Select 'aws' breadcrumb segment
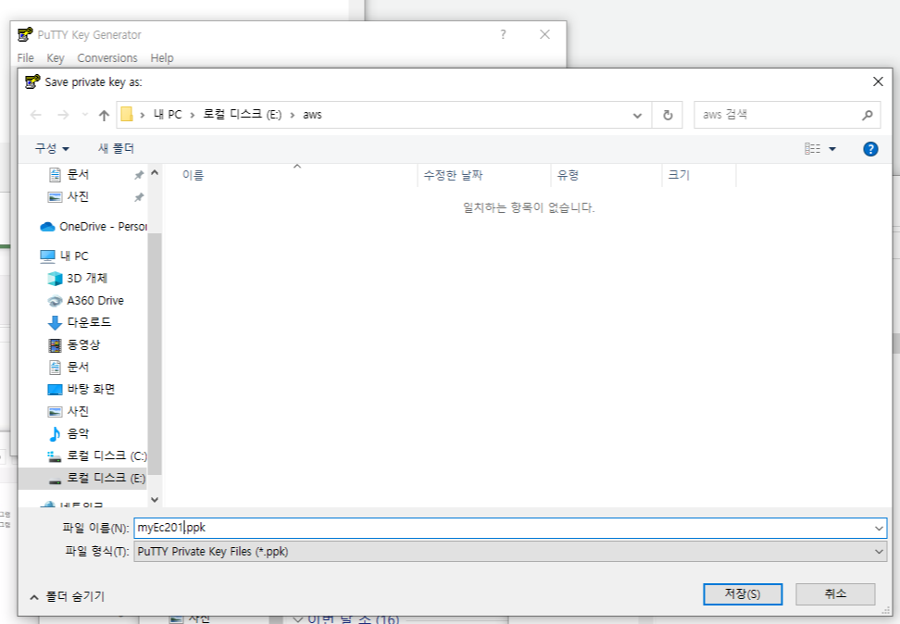This screenshot has height=624, width=900. (312, 115)
